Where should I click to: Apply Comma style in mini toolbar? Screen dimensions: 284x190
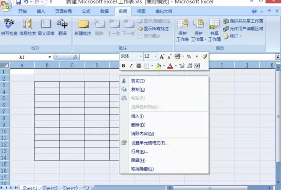coord(197,57)
